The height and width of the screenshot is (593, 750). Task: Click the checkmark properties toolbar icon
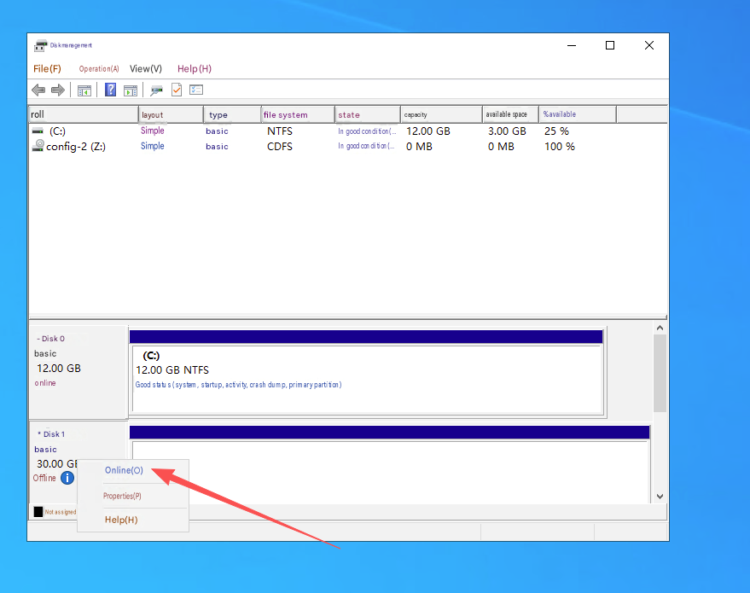(177, 90)
